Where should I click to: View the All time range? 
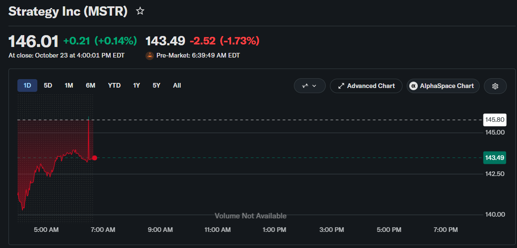(x=177, y=85)
